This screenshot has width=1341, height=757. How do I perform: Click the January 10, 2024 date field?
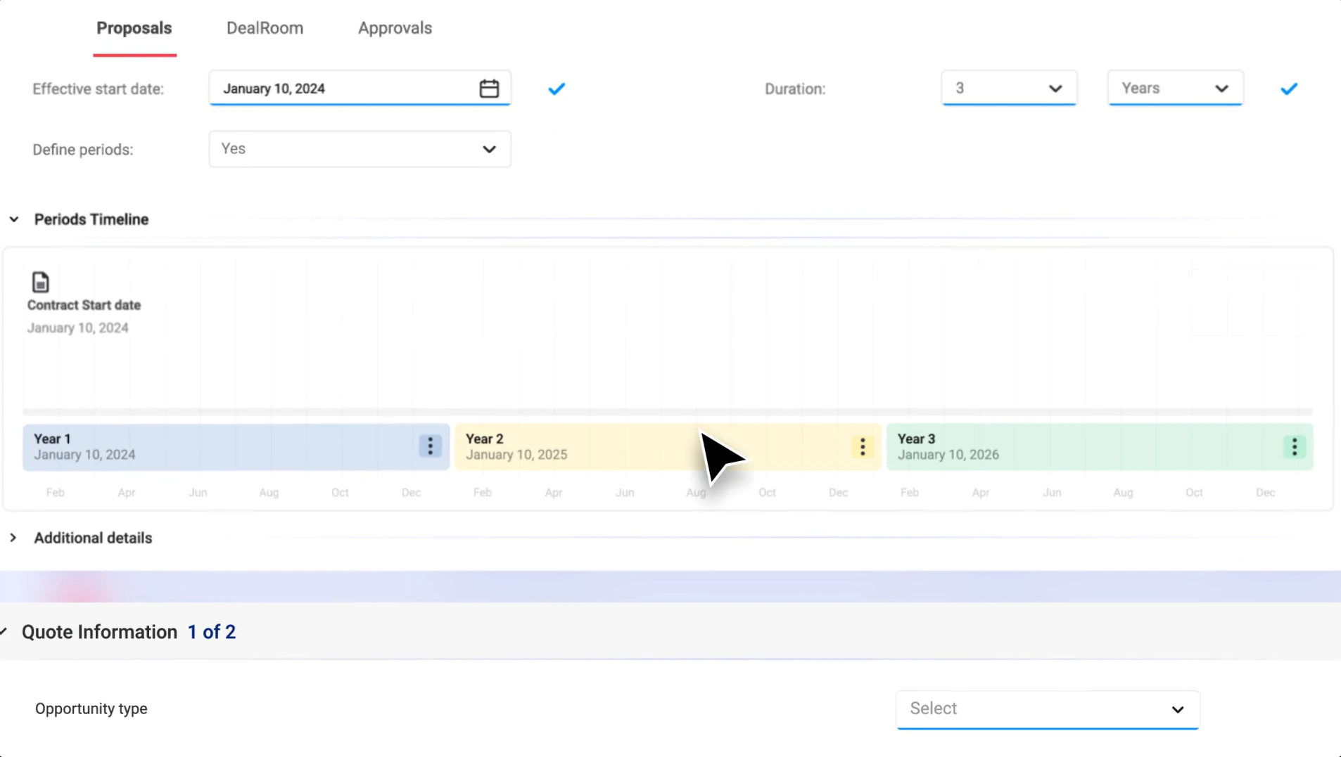point(331,88)
